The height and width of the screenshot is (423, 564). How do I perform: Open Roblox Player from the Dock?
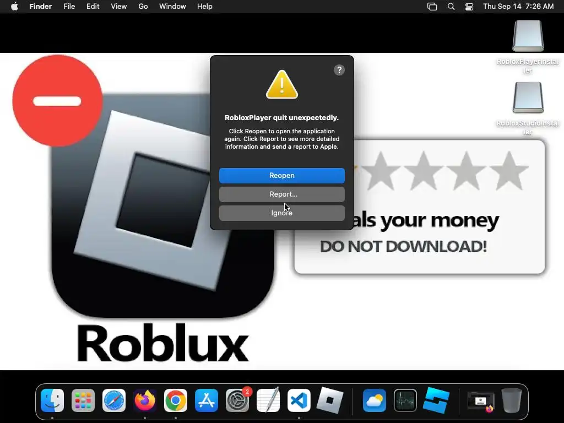(x=330, y=400)
